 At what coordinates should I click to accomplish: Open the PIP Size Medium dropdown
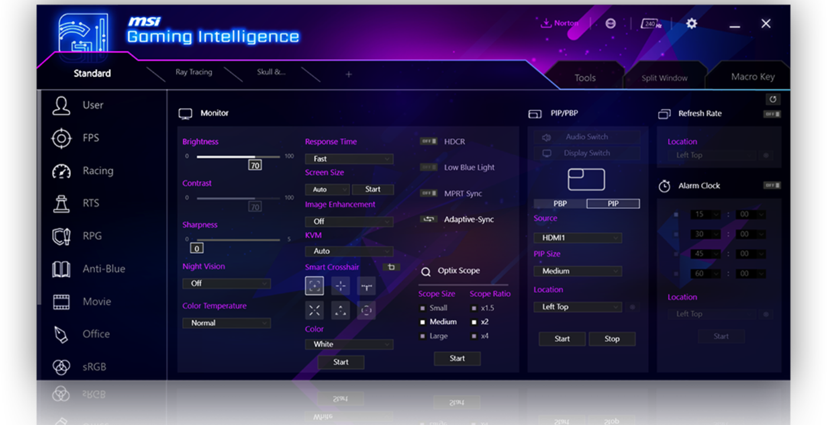tap(578, 271)
